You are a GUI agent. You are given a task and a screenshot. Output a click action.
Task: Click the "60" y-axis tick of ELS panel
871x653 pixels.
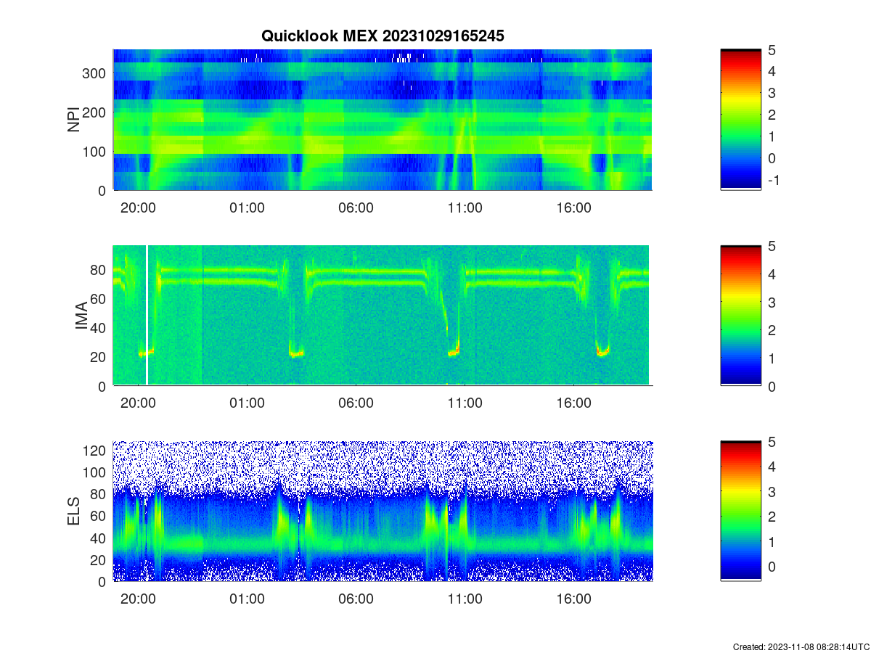pos(99,516)
